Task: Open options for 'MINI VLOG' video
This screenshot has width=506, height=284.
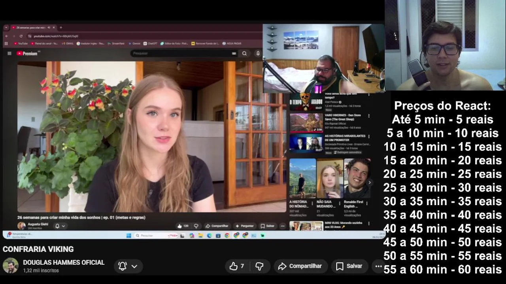Action: 369,224
